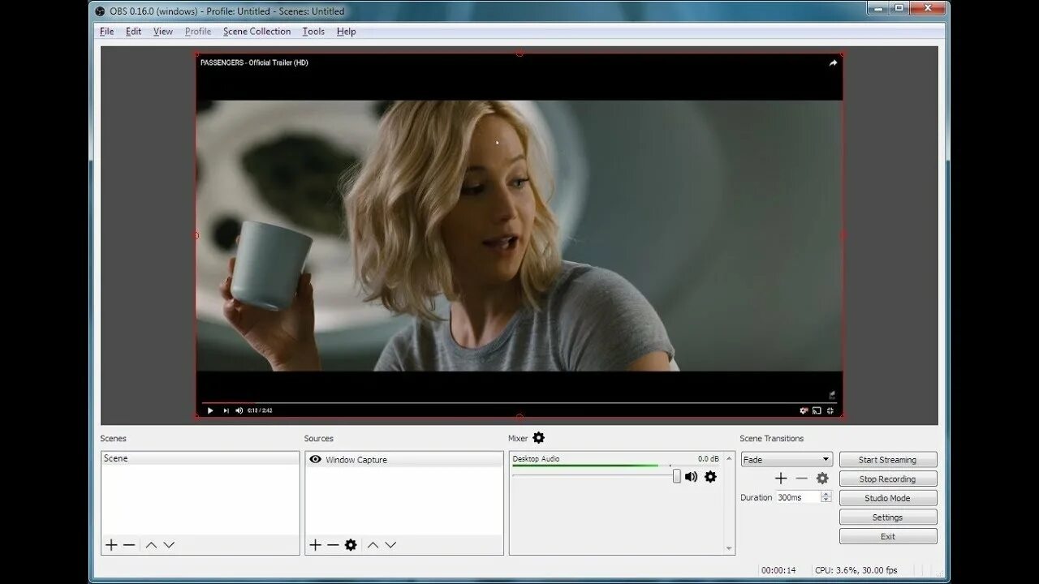Screen dimensions: 1039x584
Task: Hide Window Capture source via eye icon
Action: [315, 460]
